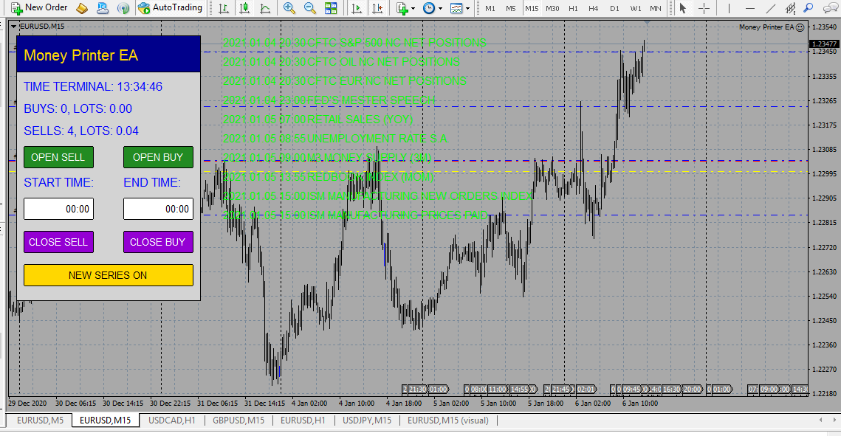
Task: Switch to EURUSD,H1 chart tab
Action: pyautogui.click(x=303, y=421)
